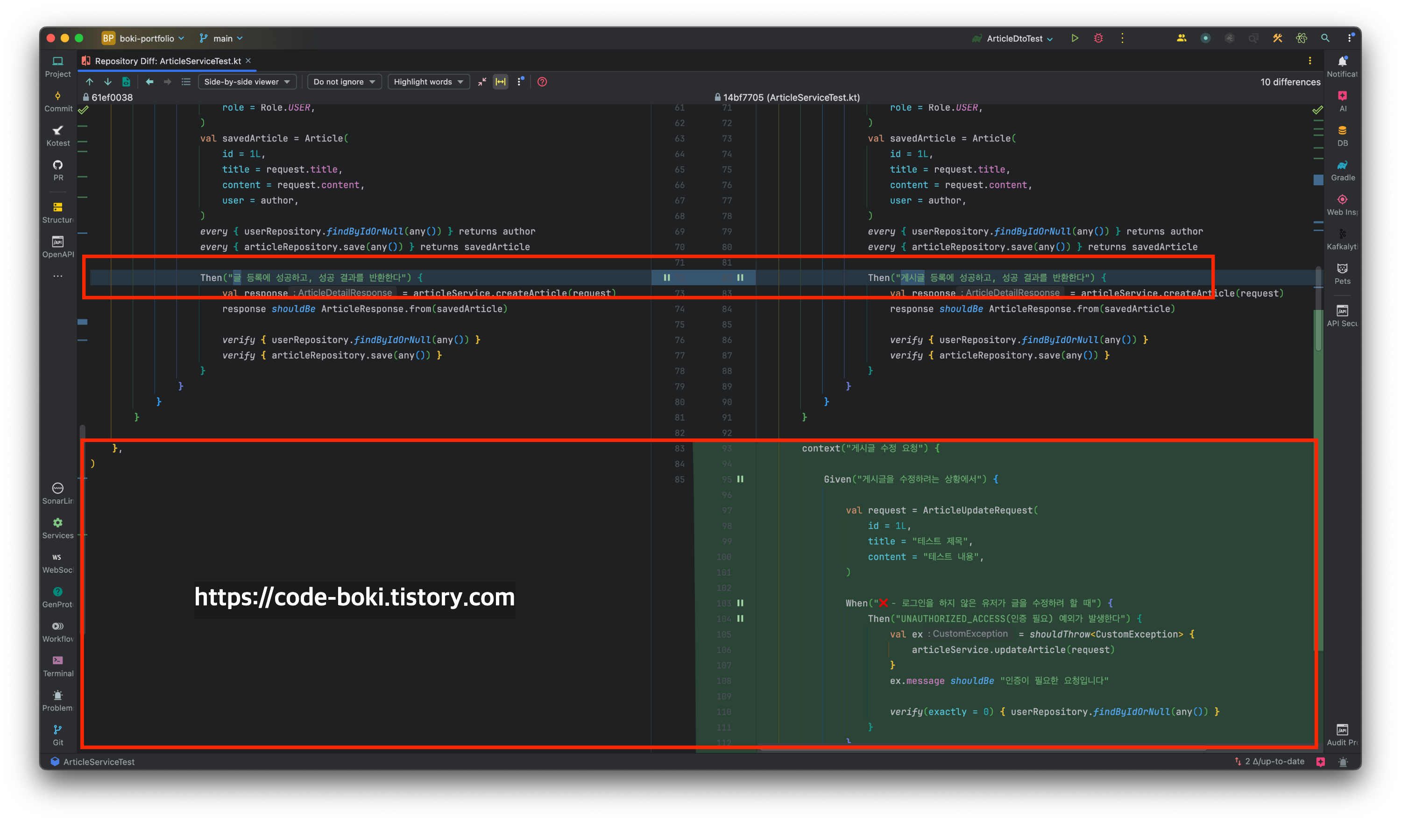The width and height of the screenshot is (1401, 822).
Task: Toggle synchronize scrolling button
Action: [x=501, y=82]
